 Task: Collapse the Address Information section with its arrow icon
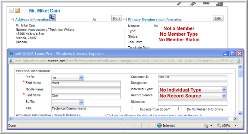(x=12, y=19)
